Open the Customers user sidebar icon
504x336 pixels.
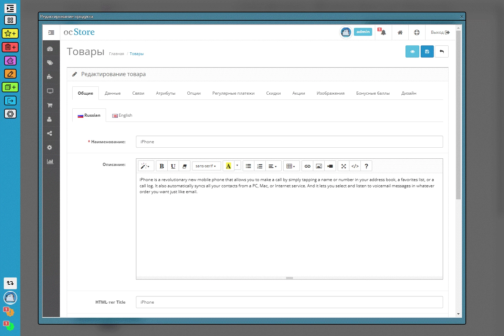pos(50,119)
